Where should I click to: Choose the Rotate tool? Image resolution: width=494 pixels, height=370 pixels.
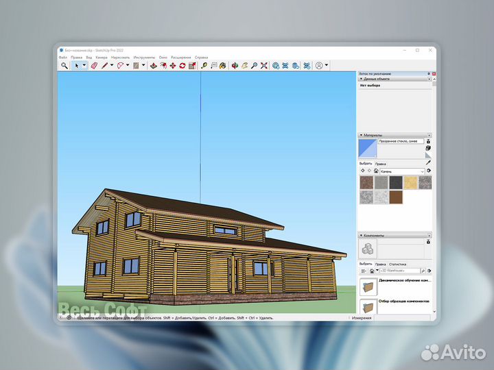click(x=183, y=66)
